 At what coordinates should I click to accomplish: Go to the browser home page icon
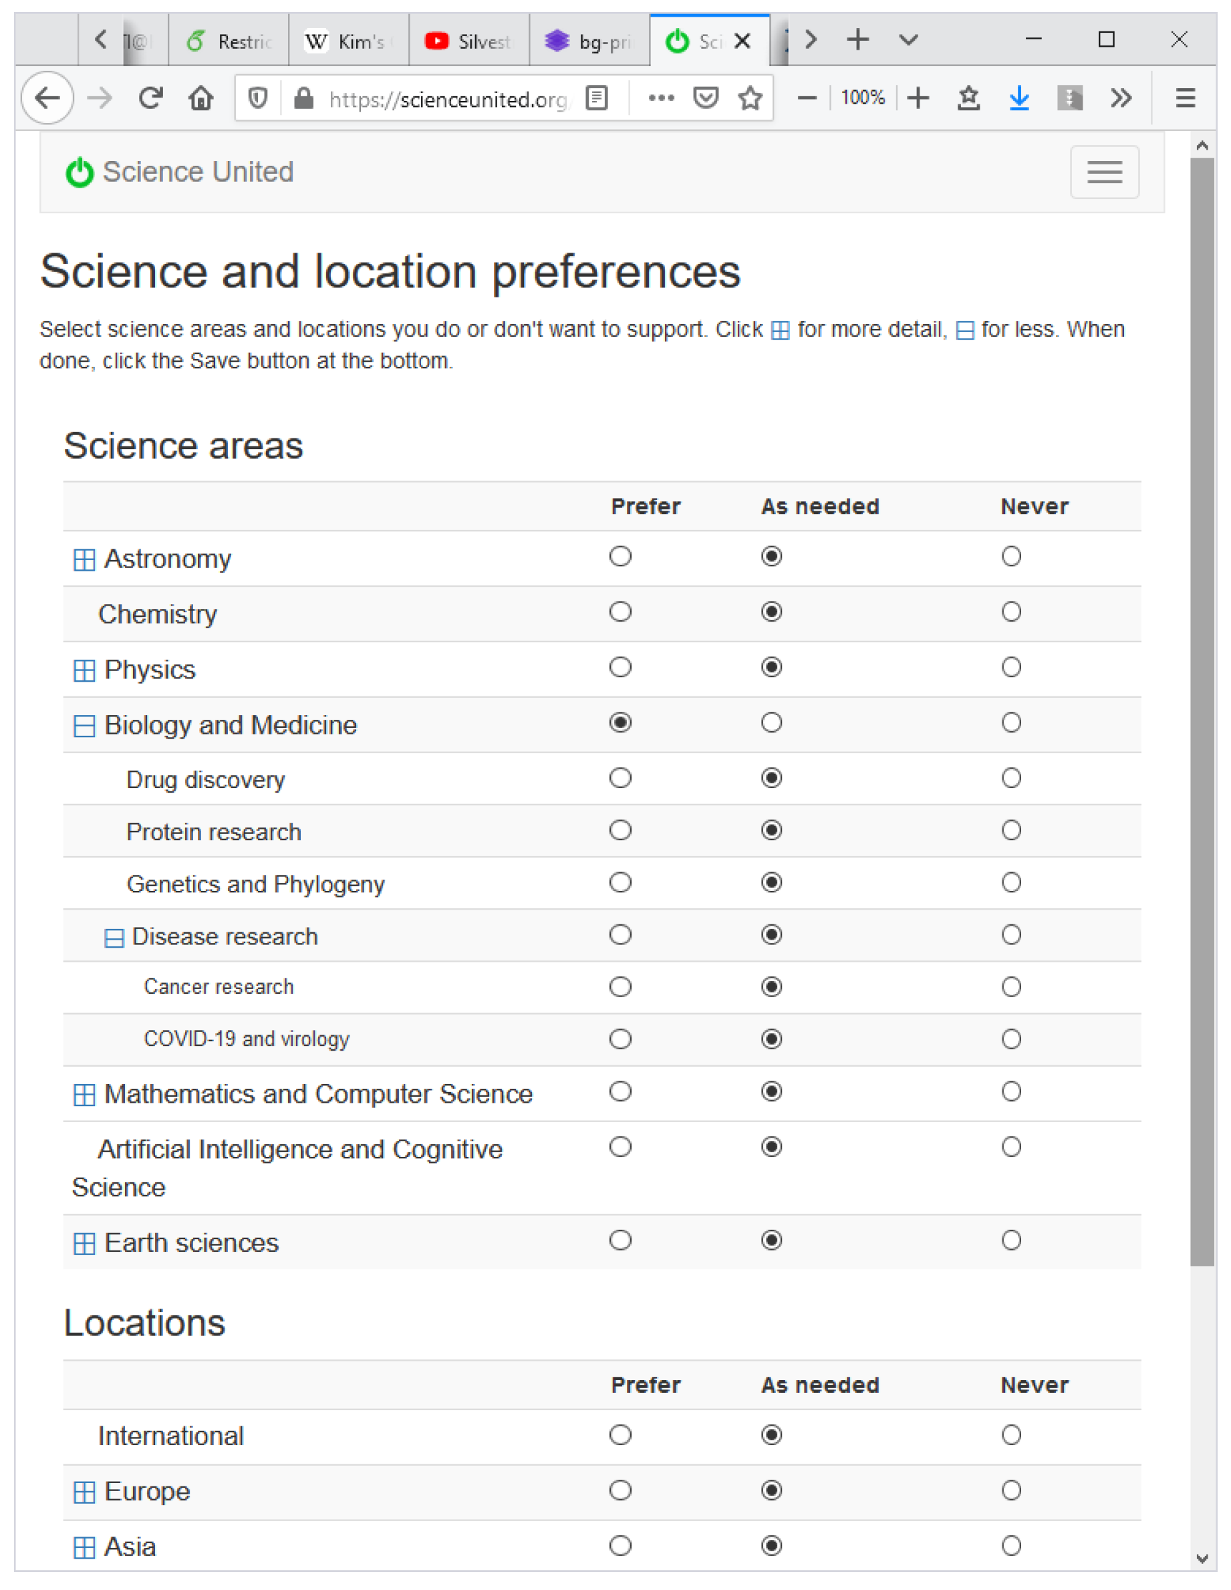201,98
